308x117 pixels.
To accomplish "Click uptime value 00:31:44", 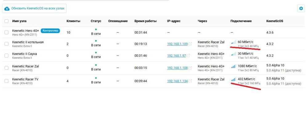I will tap(141, 32).
